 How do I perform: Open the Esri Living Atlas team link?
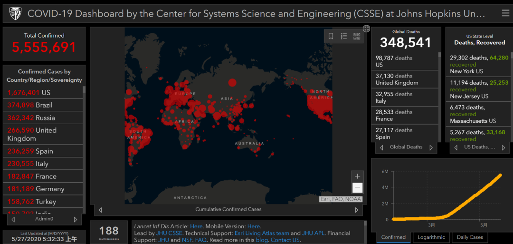262,233
